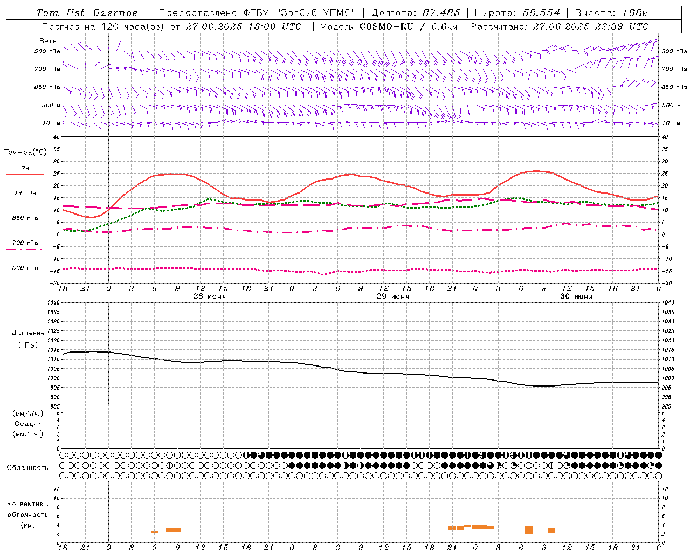Image resolution: width=690 pixels, height=552 pixels.
Task: Click the '850 гПа' temperature legend entry
Action: click(x=25, y=218)
